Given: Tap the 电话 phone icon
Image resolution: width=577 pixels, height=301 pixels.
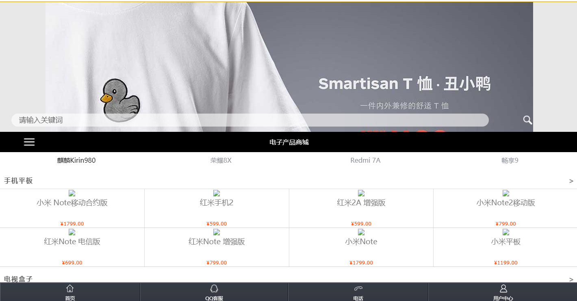Looking at the screenshot, I should [x=358, y=288].
